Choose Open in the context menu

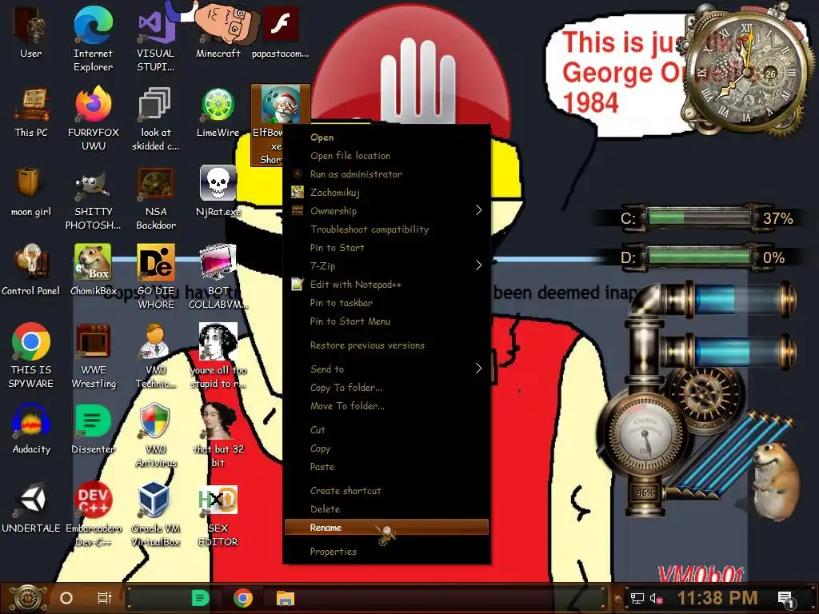[x=386, y=138]
